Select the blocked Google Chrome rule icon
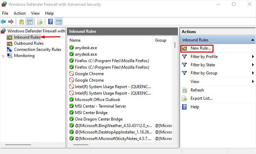This screenshot has height=154, width=256. point(72,74)
